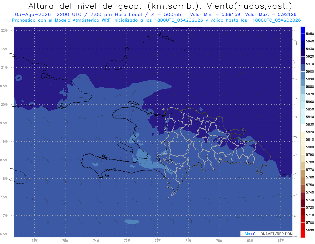315x244 pixels.
Task: Click the '19N' latitude label
Action: tap(4, 142)
